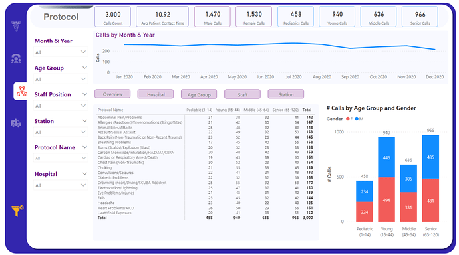459x255 pixels.
Task: Open the medical caduceus home page icon
Action: [16, 27]
